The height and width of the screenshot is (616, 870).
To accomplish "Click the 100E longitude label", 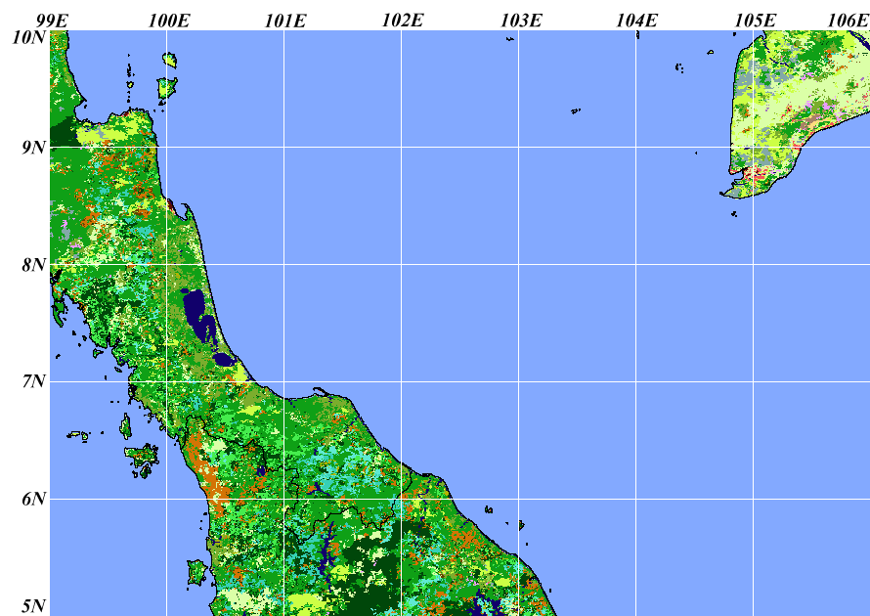I will click(169, 22).
